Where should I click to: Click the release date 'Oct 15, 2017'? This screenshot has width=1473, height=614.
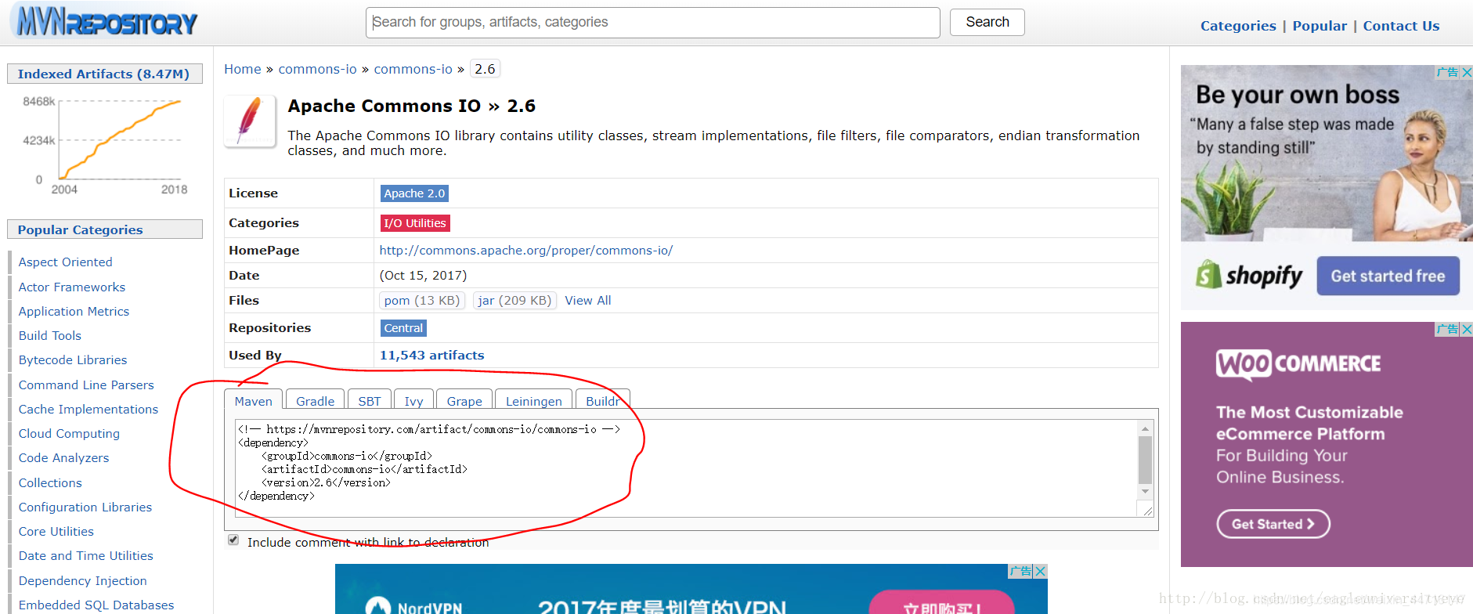click(x=424, y=276)
